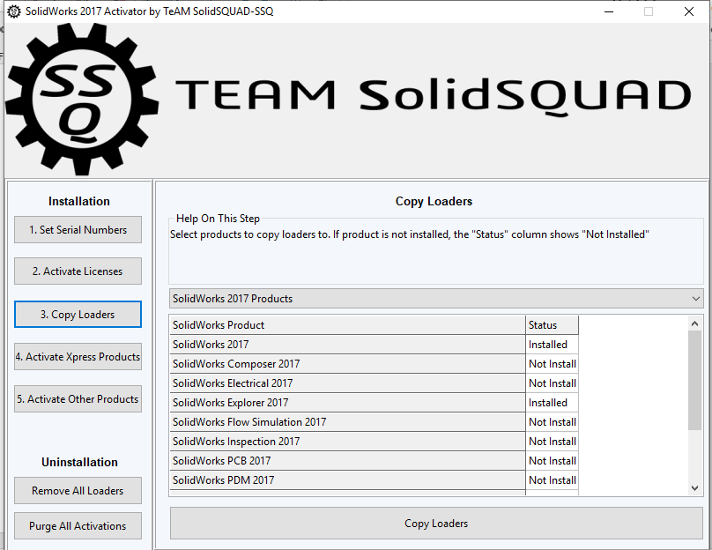Minimize the Activator window

pos(609,11)
